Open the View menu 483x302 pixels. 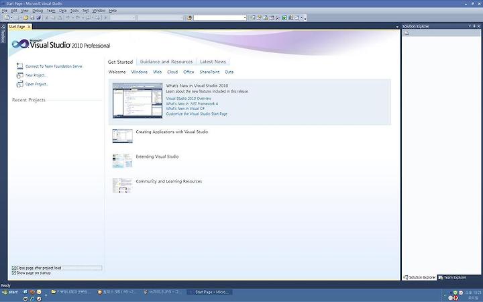[24, 11]
